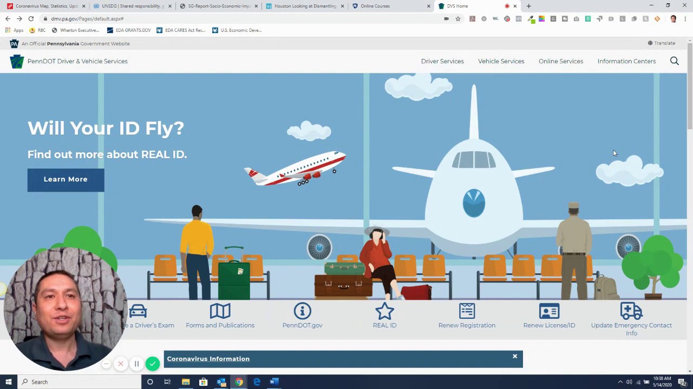Reload the page in Chrome
The image size is (693, 389).
[31, 19]
